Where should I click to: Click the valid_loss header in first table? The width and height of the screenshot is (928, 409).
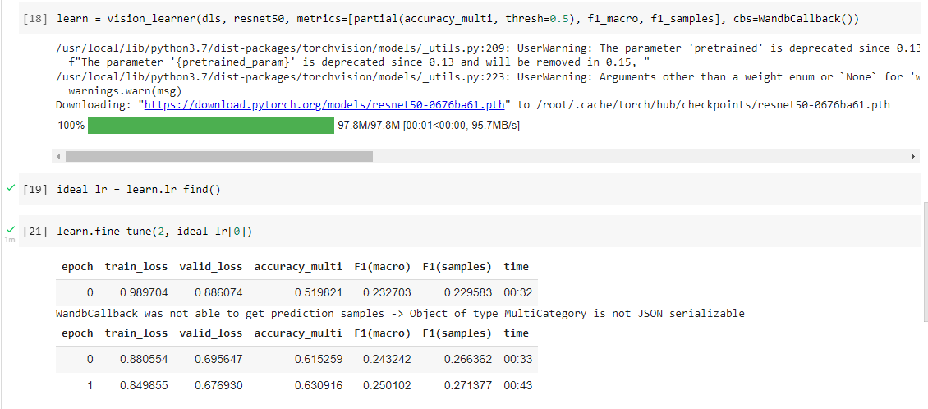[x=211, y=266]
